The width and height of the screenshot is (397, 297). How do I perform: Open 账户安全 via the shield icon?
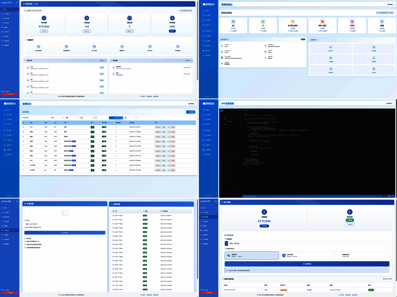(150, 47)
